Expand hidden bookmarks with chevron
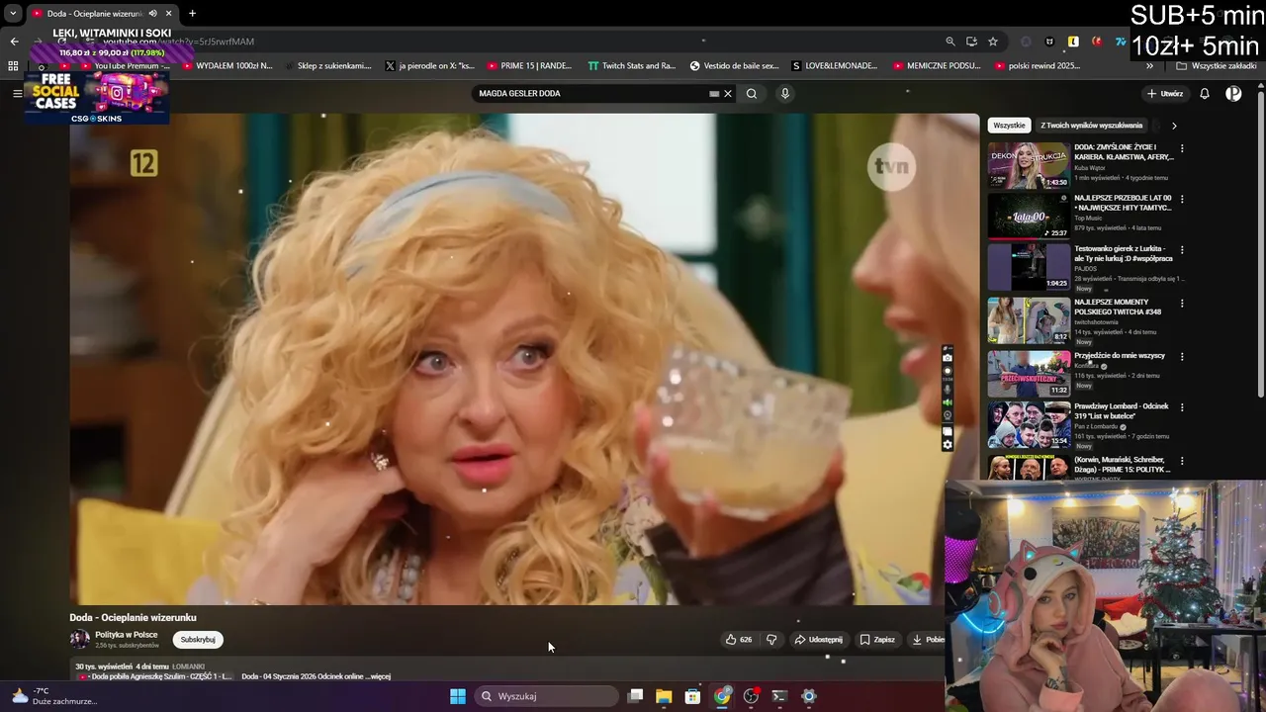Screen dimensions: 1266x712 click(1149, 66)
